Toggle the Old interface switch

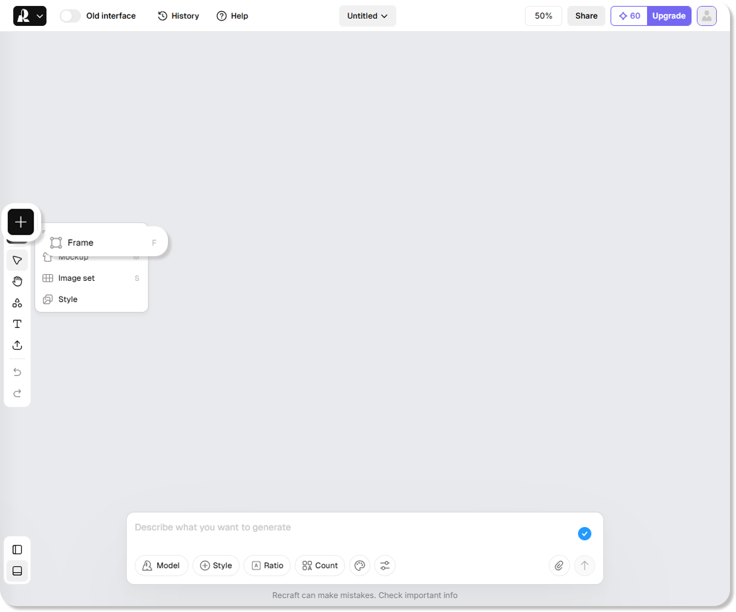(70, 16)
